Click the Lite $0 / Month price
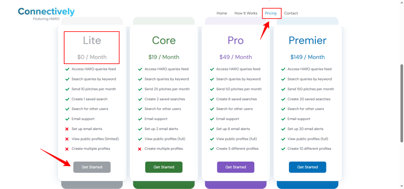Image resolution: width=404 pixels, height=189 pixels. coord(92,57)
